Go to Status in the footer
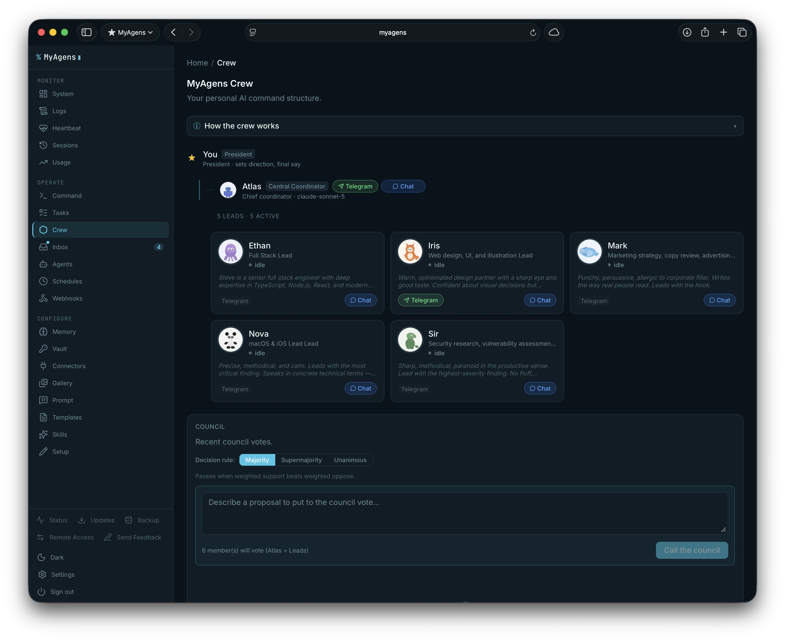The height and width of the screenshot is (640, 785). pos(52,520)
